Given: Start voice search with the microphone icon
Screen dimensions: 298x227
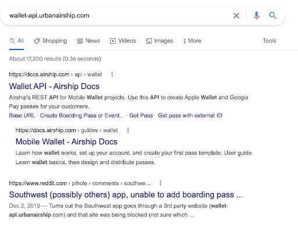Looking at the screenshot, I should 256,16.
